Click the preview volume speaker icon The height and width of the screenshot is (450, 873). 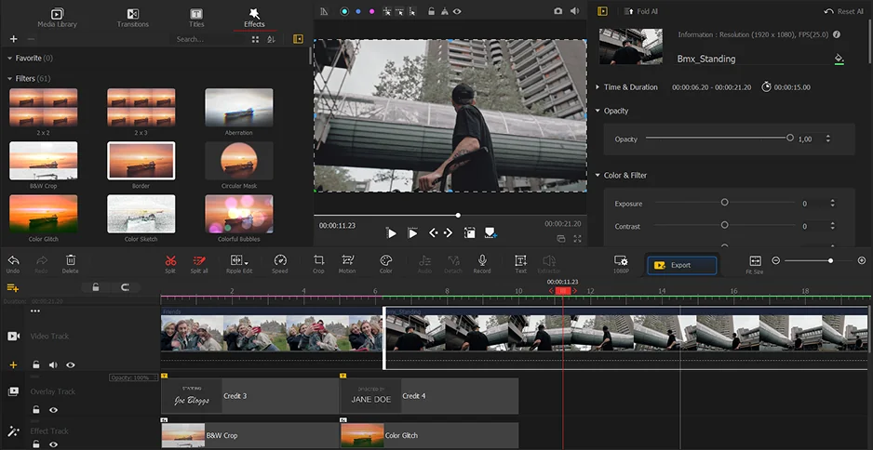click(575, 11)
